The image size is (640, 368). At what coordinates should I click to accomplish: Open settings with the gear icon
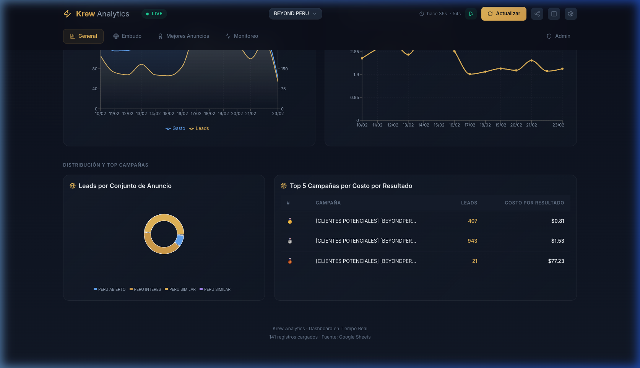570,14
